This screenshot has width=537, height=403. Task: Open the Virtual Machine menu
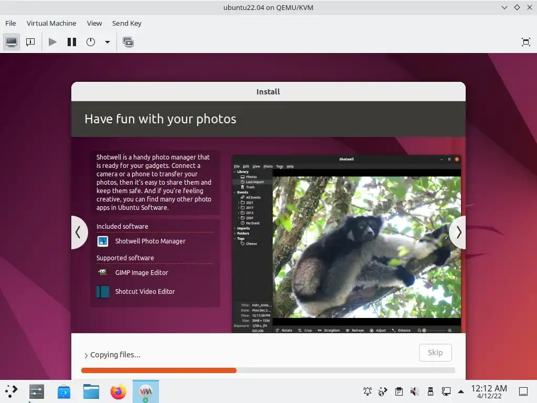coord(51,23)
